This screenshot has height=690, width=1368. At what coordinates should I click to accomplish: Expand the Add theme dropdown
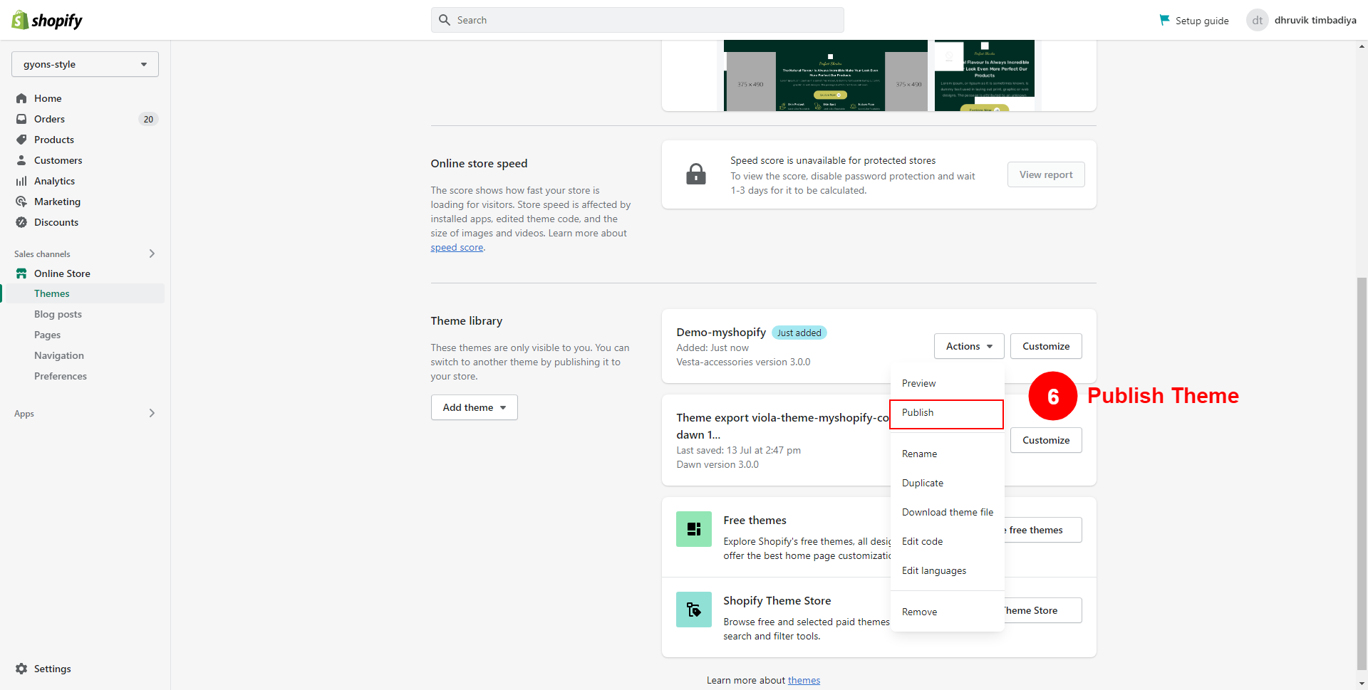tap(474, 407)
